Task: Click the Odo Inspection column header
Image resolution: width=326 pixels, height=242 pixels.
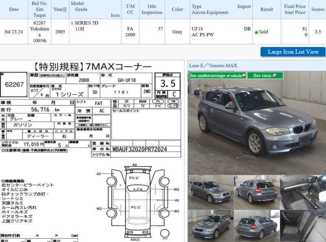Action: [152, 9]
